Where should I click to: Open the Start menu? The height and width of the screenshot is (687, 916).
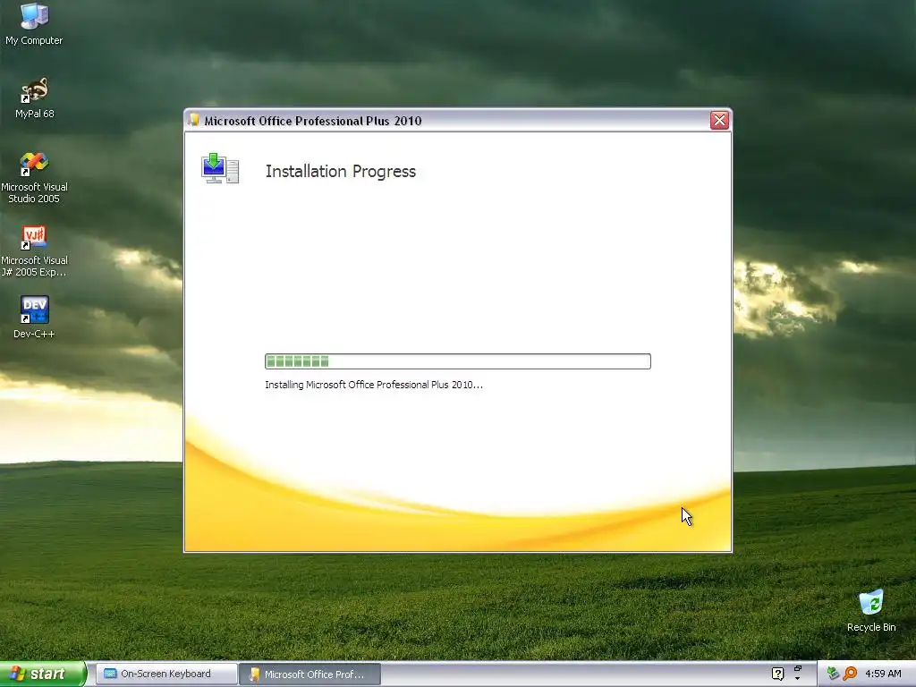[43, 674]
